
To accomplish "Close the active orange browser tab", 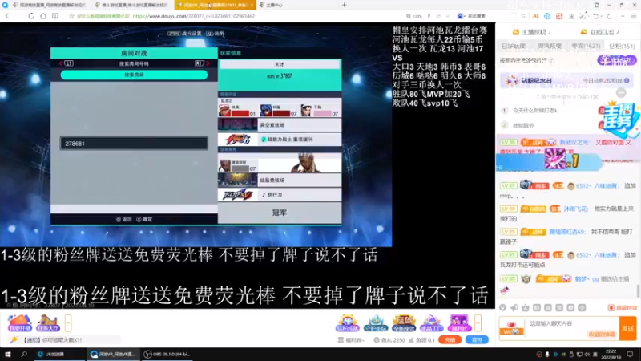I will point(252,5).
